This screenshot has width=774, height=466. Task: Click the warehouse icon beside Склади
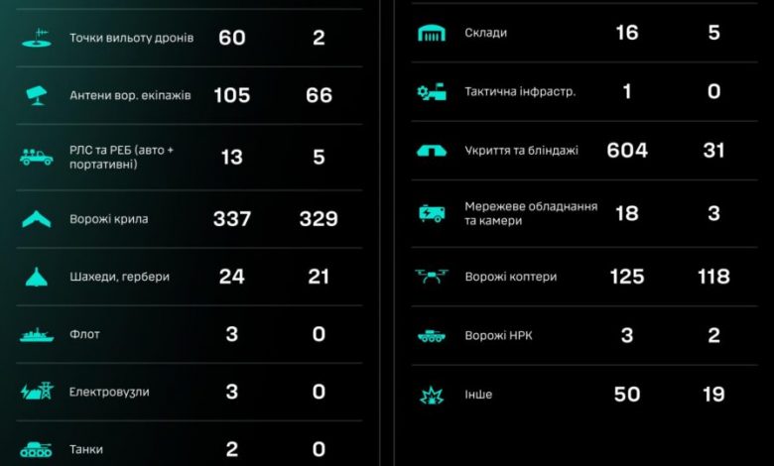pos(432,33)
